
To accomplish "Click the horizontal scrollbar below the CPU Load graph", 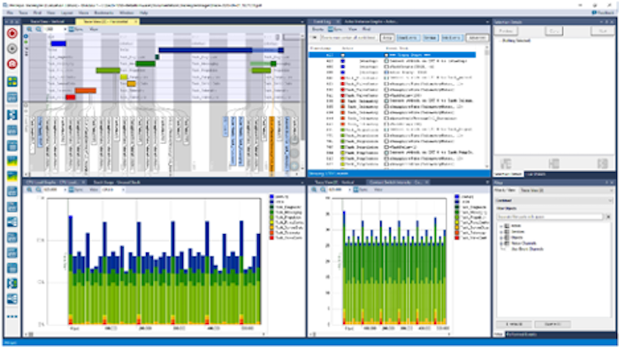I will pos(146,335).
